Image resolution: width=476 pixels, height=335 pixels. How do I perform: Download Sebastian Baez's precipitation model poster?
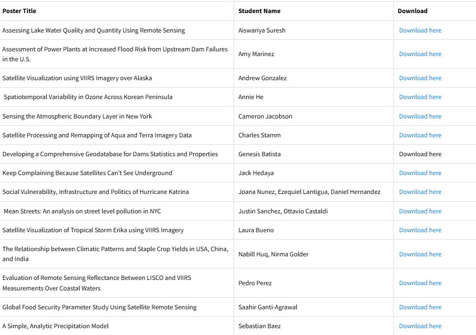tap(420, 326)
